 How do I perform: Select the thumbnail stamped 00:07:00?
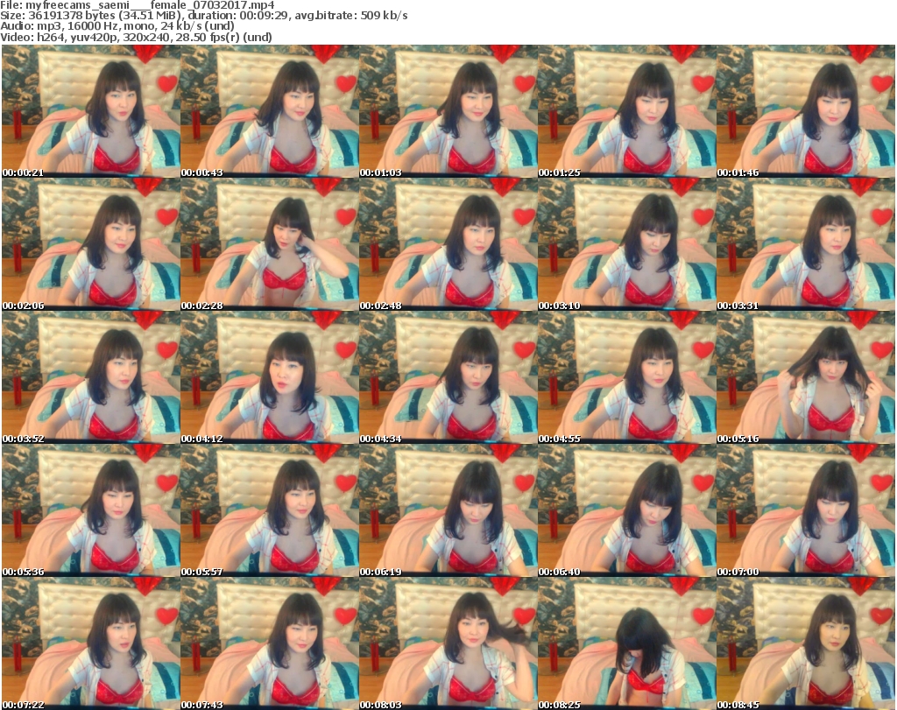click(806, 510)
